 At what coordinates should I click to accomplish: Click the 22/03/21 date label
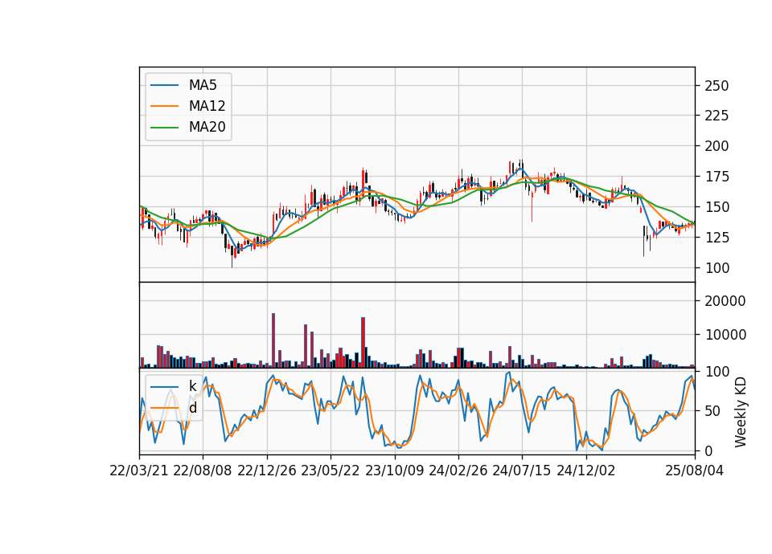point(139,471)
